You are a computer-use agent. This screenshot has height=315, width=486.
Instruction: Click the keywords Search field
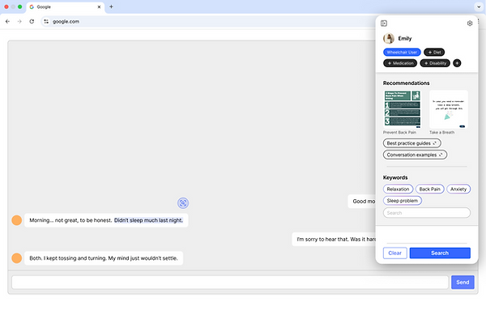[427, 213]
